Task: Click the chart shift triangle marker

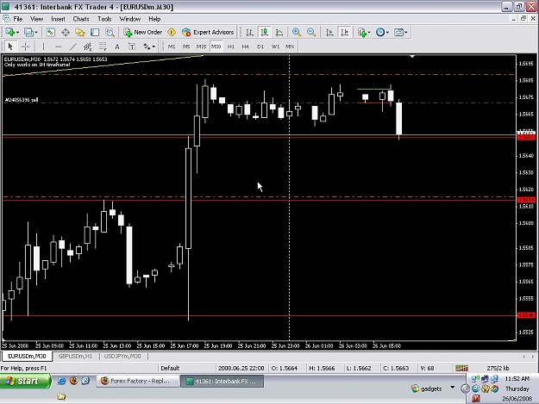Action: [x=412, y=56]
